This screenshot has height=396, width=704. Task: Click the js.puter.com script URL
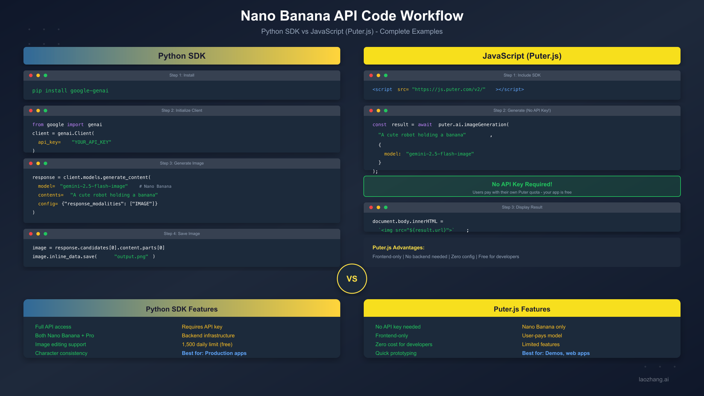tap(449, 89)
